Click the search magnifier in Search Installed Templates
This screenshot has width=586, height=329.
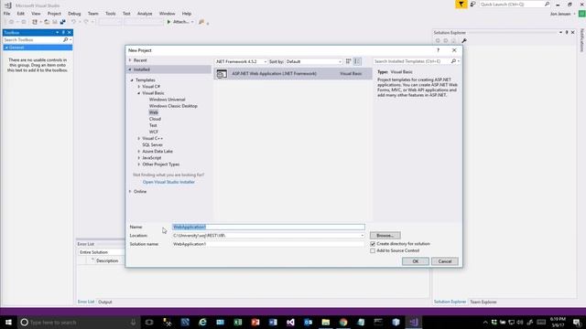[x=453, y=61]
